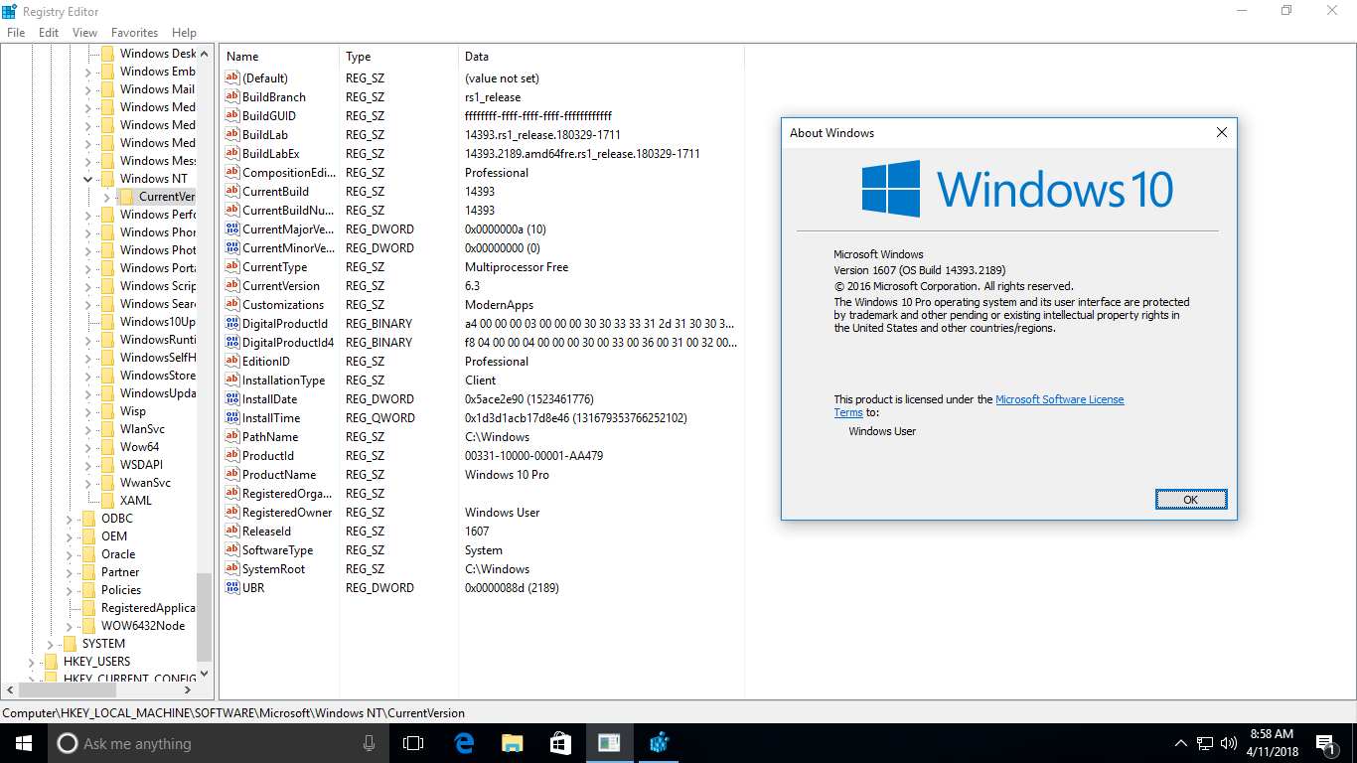Collapse the Windows NT key
The image size is (1357, 763).
[x=87, y=179]
